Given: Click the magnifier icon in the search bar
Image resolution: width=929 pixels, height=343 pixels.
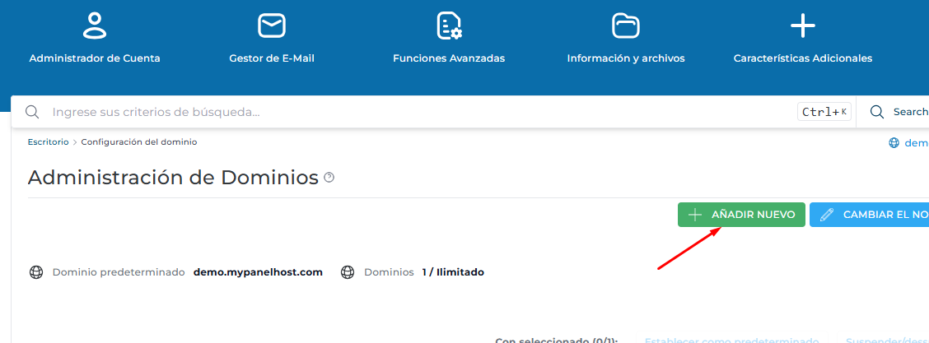Looking at the screenshot, I should [32, 112].
